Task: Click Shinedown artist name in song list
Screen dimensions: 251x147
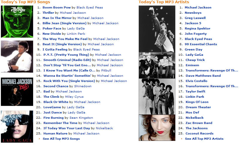Action: (83, 86)
